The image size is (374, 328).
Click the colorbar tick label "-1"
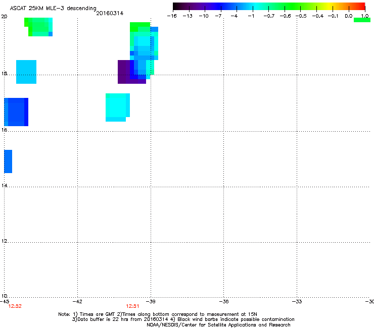[251, 16]
